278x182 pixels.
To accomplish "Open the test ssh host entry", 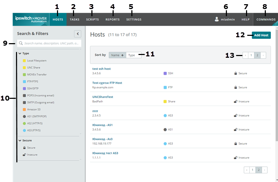I will [x=101, y=69].
